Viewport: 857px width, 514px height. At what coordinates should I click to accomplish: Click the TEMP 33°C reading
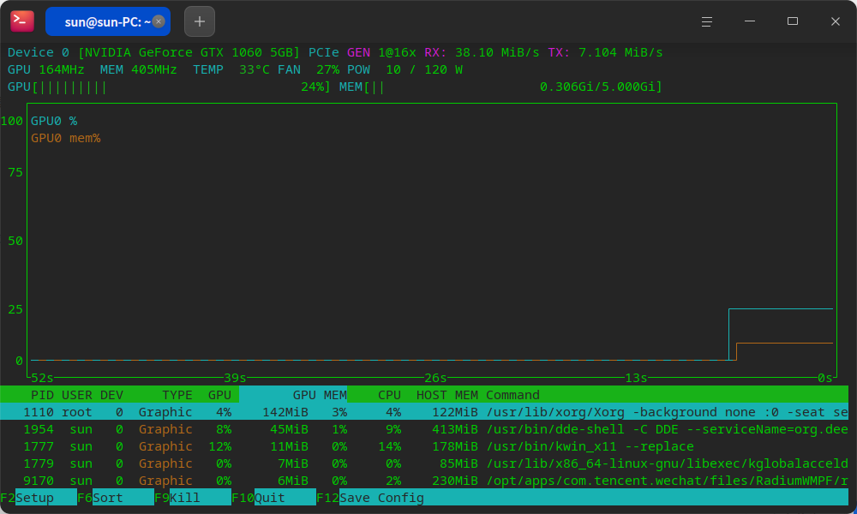[231, 69]
